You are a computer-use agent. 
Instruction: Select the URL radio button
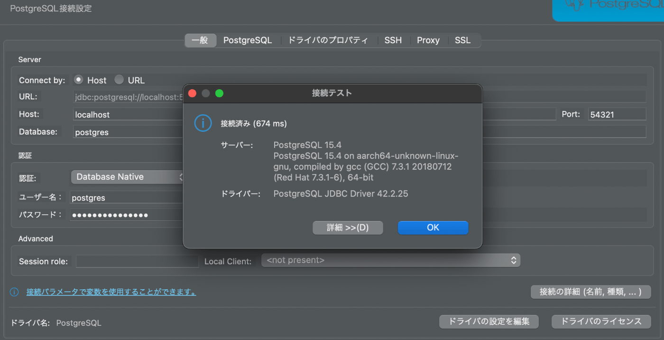coord(119,80)
